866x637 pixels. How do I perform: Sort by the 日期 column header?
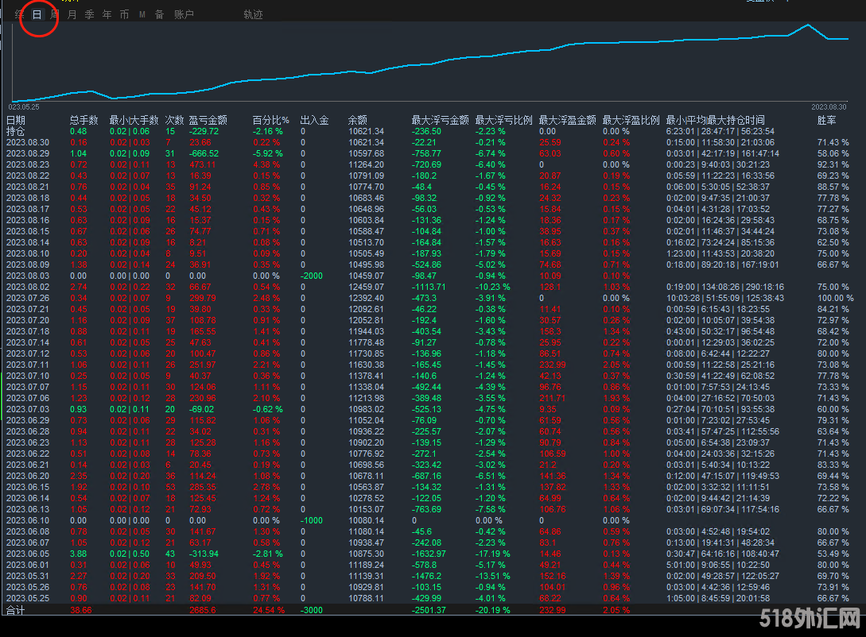[x=16, y=120]
